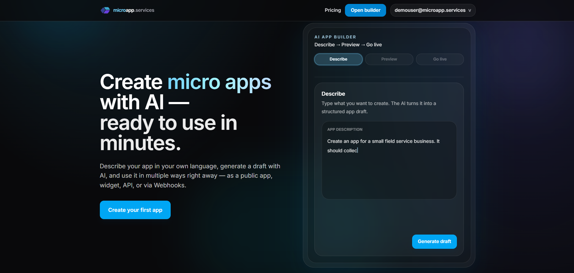Click the microapp.services wordmark in the header
Viewport: 574px width, 273px height.
(x=133, y=10)
